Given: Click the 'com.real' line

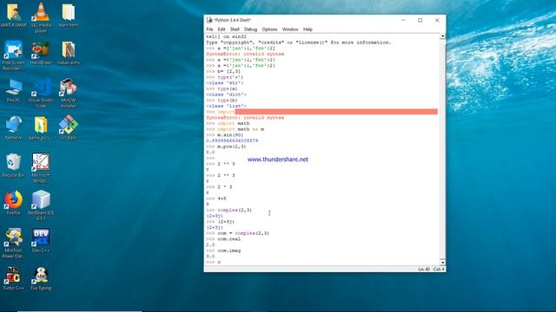Looking at the screenshot, I should [223, 239].
